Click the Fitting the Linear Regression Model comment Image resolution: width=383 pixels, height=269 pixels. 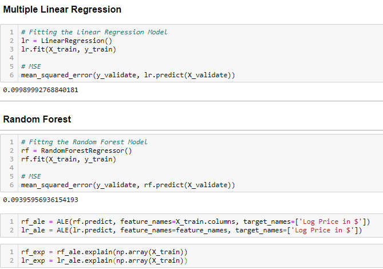point(94,32)
